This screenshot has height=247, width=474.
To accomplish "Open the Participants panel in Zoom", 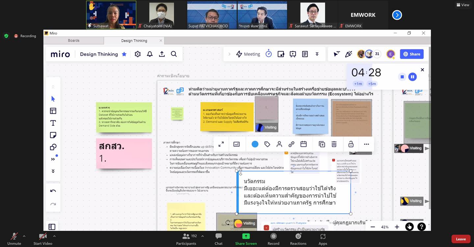I will point(186,239).
